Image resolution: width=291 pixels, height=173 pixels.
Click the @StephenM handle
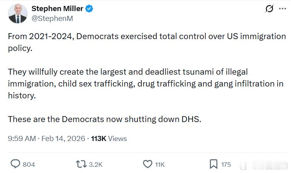click(52, 18)
